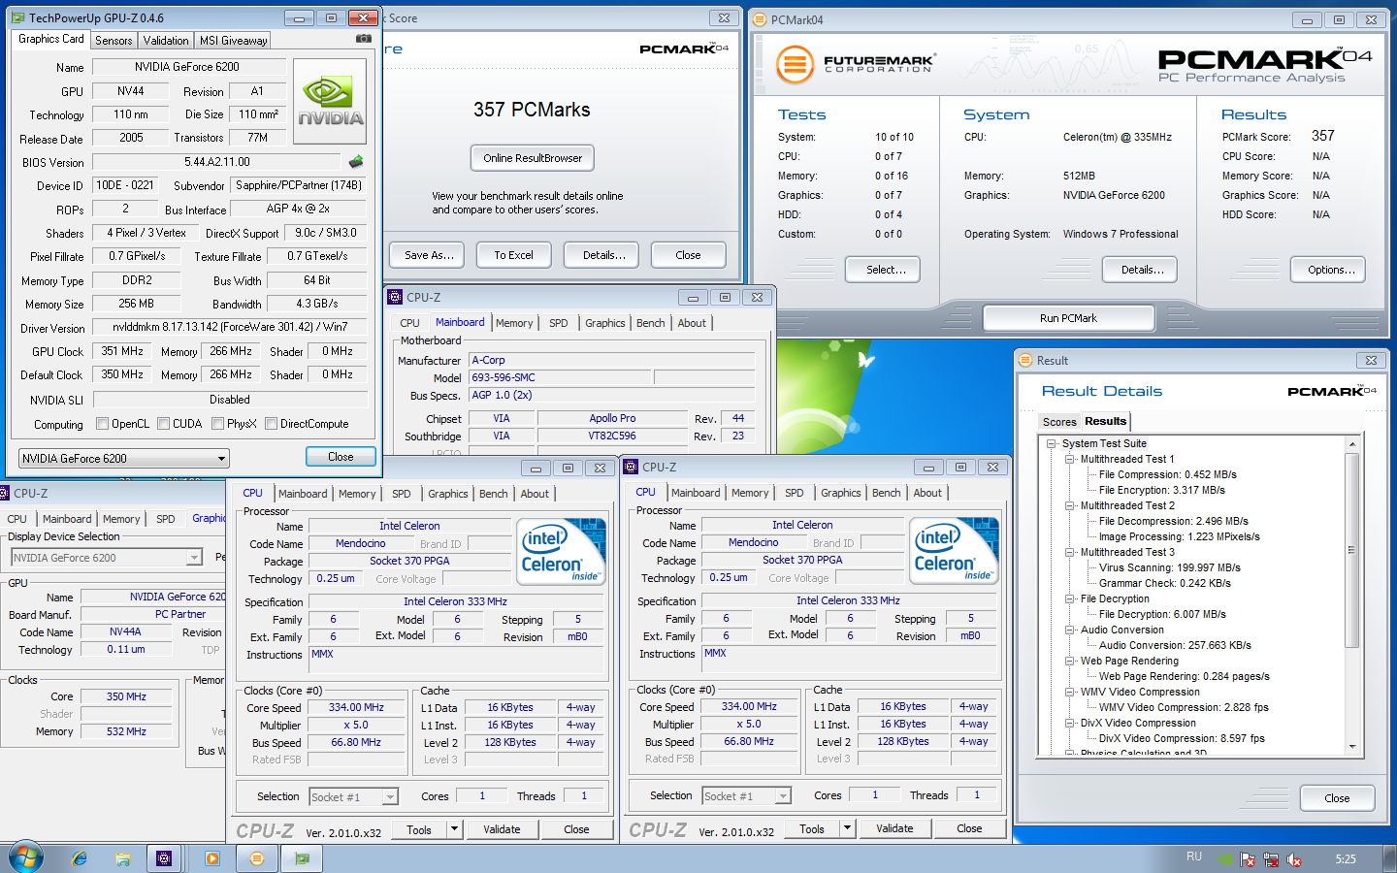
Task: Click the GPU-Z title bar application icon
Action: click(17, 17)
